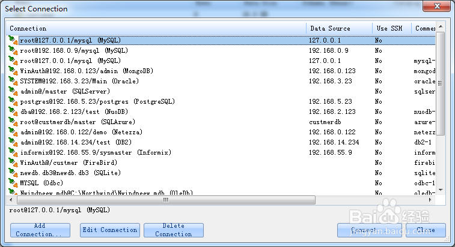Click data source cell 192.168.14.234
Screen dimensions: 455x247
[x=334, y=142]
